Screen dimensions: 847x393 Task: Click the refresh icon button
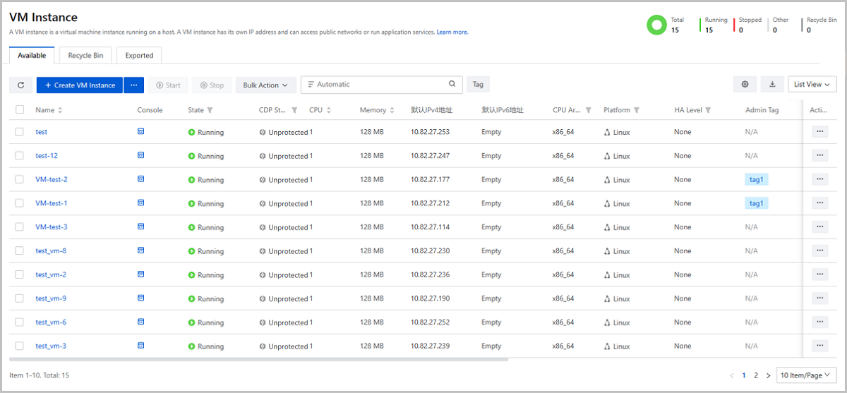pyautogui.click(x=20, y=85)
